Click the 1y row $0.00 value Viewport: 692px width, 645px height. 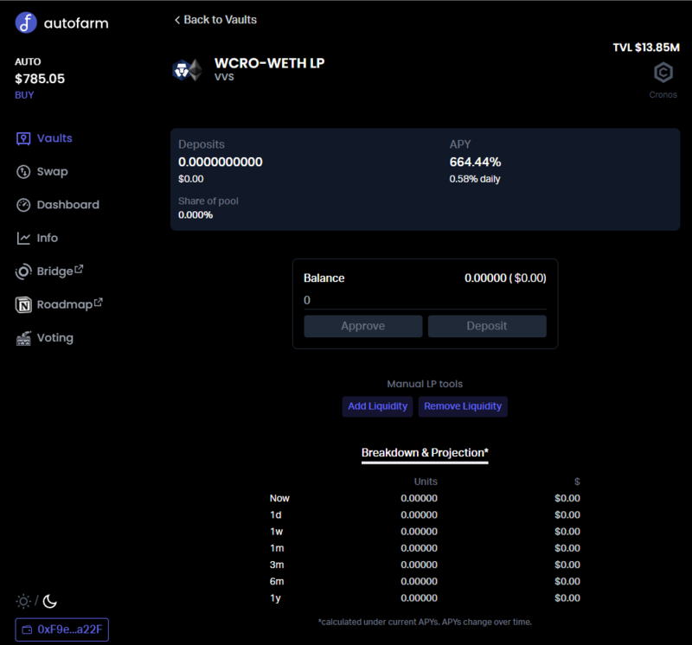click(x=567, y=598)
